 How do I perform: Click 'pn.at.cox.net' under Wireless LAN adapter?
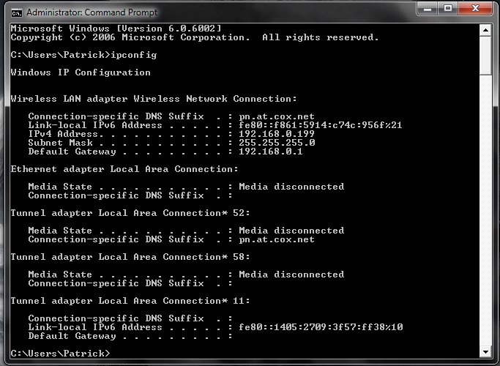click(x=277, y=116)
